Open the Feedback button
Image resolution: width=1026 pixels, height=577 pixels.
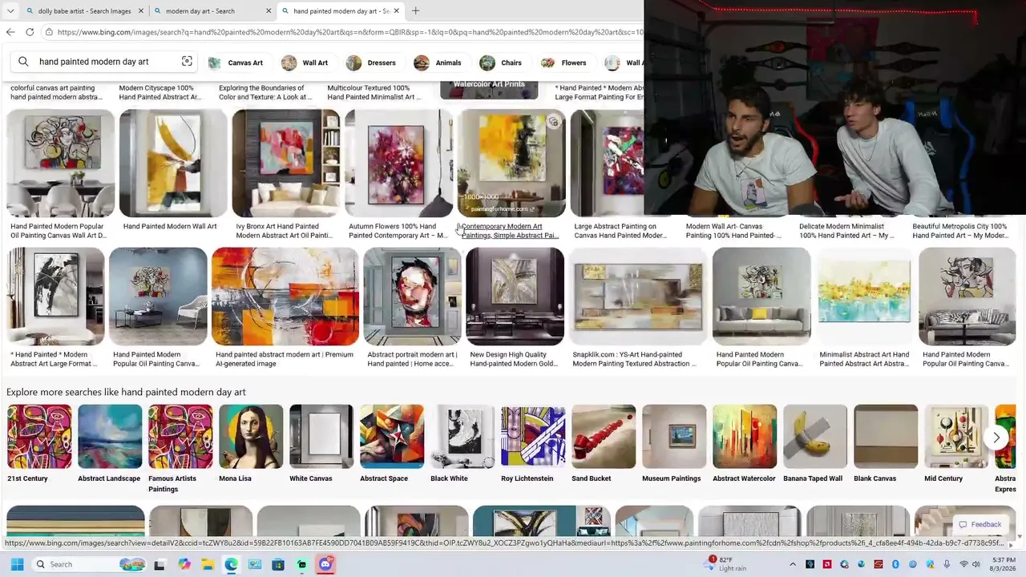pos(980,525)
